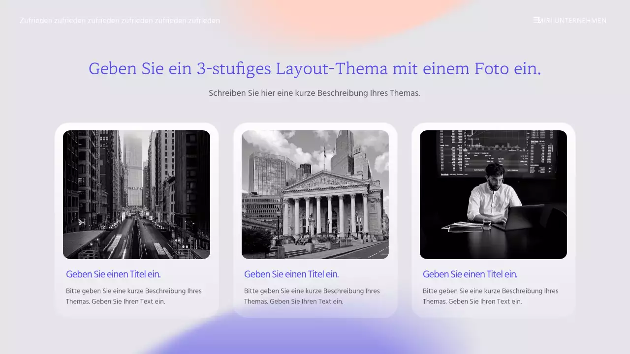Click the title link on the right card
Screen dimensions: 630x354
click(470, 274)
